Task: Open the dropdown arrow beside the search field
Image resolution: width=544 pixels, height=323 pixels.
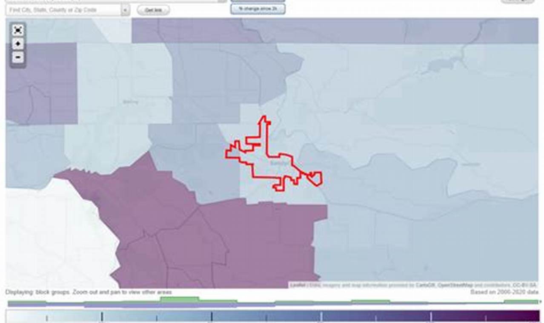Action: pos(125,10)
